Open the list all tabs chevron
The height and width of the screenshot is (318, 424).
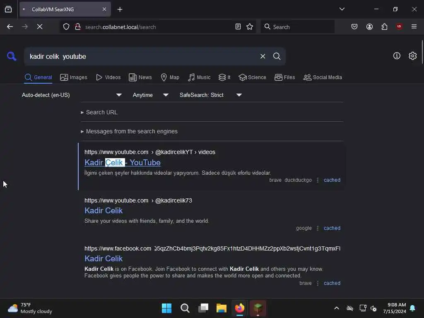[x=342, y=9]
